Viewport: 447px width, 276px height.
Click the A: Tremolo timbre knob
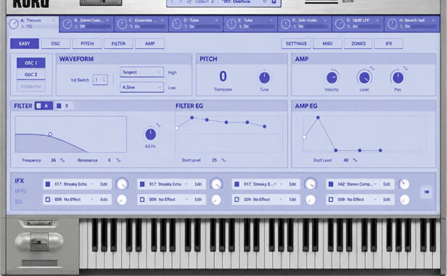coord(13,24)
